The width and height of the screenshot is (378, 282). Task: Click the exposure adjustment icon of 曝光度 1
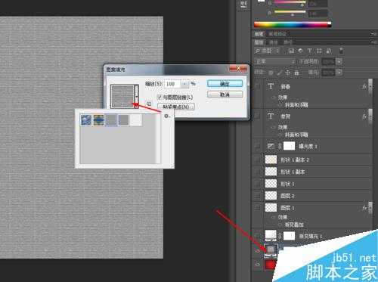(271, 146)
